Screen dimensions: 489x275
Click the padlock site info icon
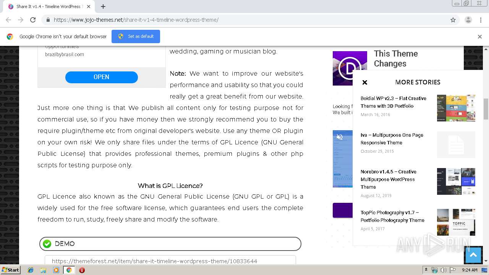tap(48, 20)
